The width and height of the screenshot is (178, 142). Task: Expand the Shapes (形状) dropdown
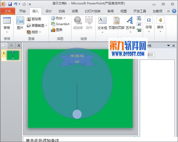click(65, 18)
